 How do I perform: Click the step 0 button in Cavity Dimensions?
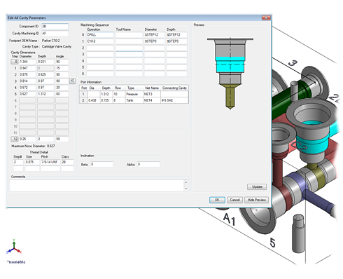(x=15, y=62)
